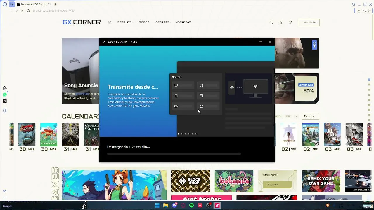The height and width of the screenshot is (210, 374).
Task: Select the first carousel dot in installer
Action: tap(178, 134)
